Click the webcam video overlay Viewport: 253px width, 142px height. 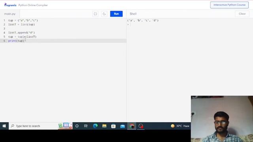click(x=222, y=119)
